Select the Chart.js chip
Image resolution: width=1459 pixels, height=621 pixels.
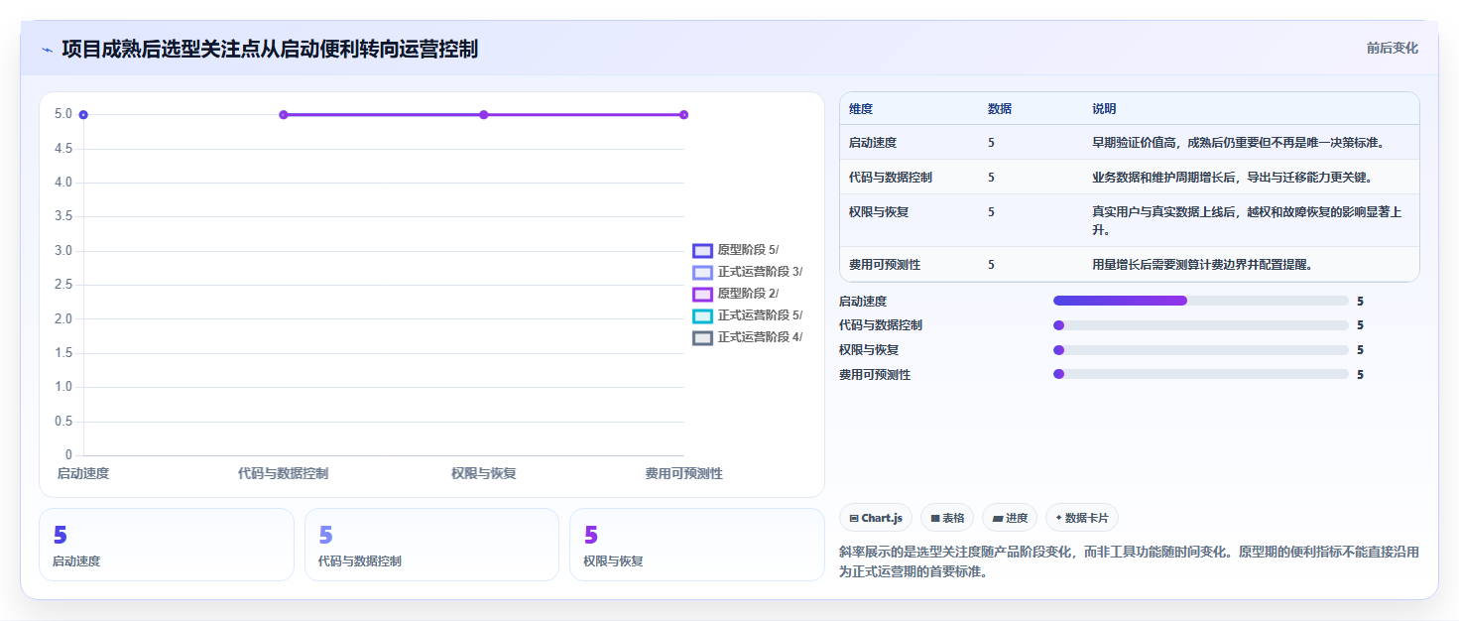click(876, 518)
